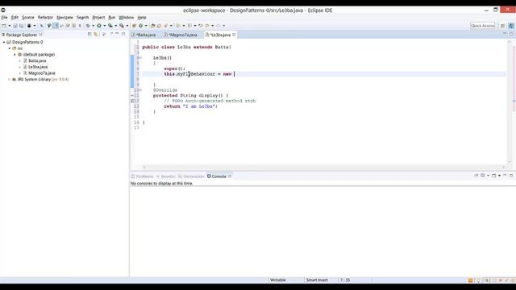Minimize the Package Explorer panel

pos(117,34)
